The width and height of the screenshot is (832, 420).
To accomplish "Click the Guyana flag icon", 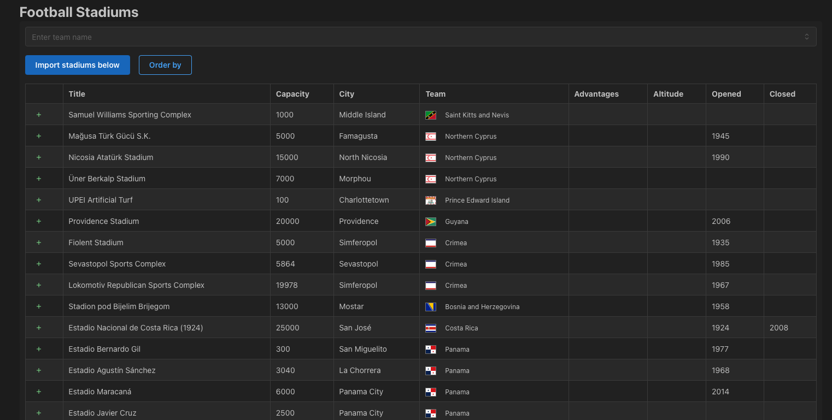I will tap(431, 222).
